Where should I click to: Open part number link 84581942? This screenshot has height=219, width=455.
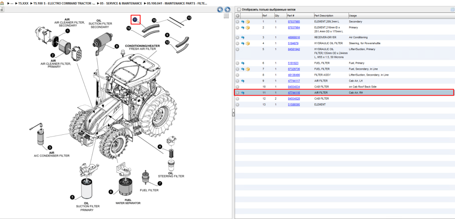(293, 49)
